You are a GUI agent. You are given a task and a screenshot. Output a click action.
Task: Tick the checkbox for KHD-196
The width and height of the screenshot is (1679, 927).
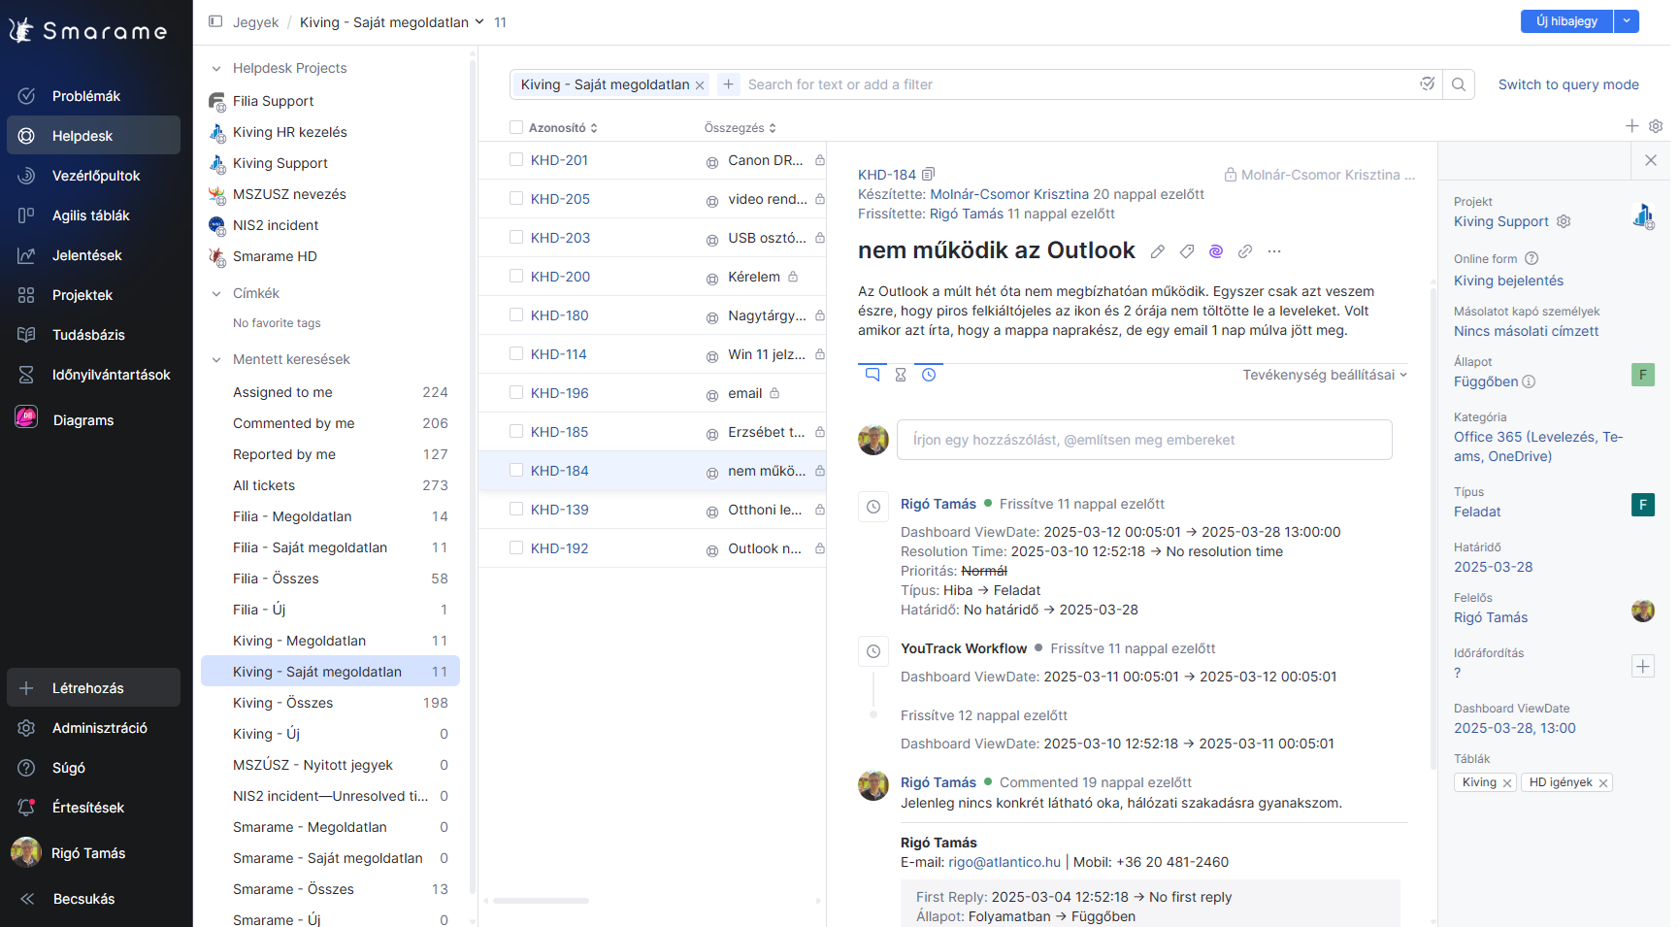[516, 393]
